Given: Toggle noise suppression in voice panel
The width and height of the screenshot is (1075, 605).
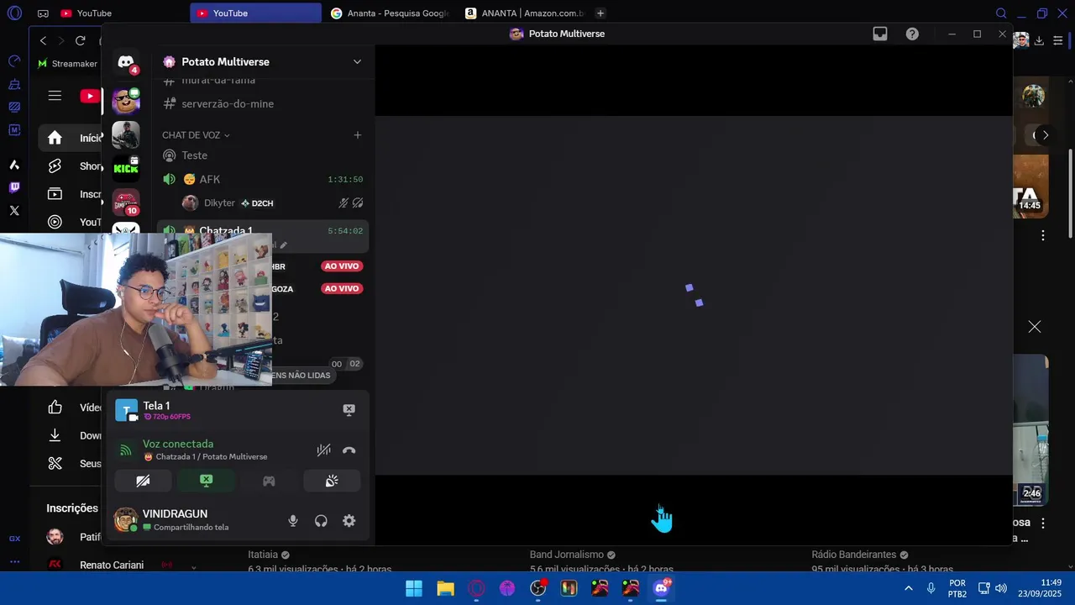Looking at the screenshot, I should pos(323,450).
